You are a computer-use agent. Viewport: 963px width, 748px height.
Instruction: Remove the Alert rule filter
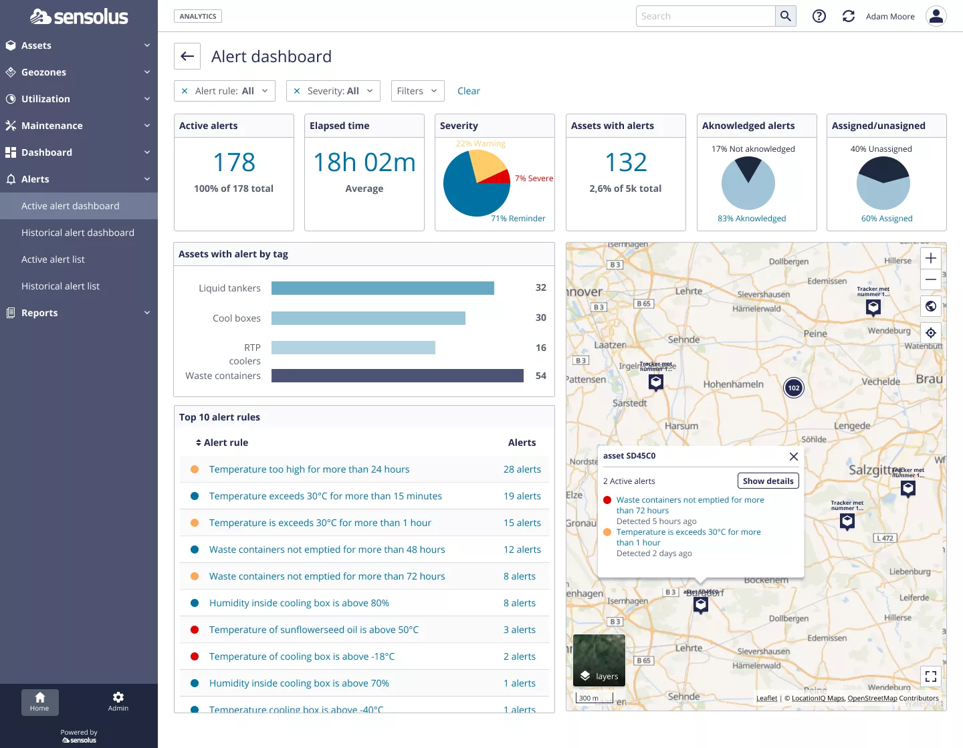pyautogui.click(x=185, y=91)
